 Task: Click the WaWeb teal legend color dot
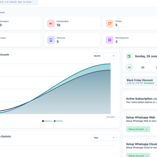(x=55, y=121)
